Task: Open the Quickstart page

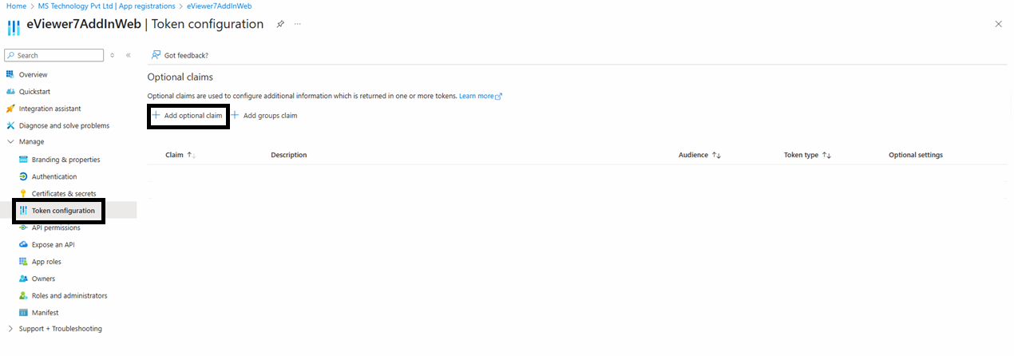Action: pyautogui.click(x=34, y=92)
